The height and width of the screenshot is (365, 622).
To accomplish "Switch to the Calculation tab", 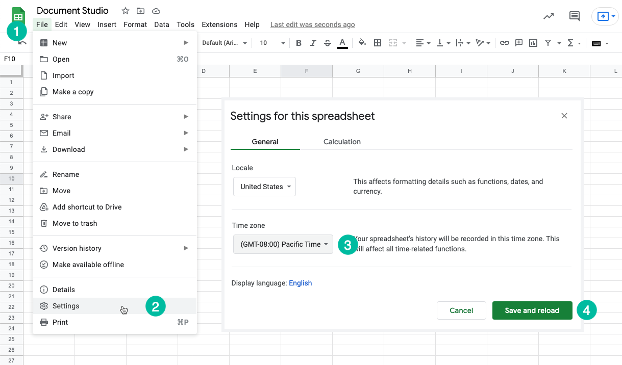I will [342, 142].
